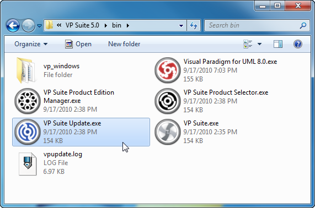Click the Open toolbar button
The height and width of the screenshot is (208, 315).
point(78,44)
